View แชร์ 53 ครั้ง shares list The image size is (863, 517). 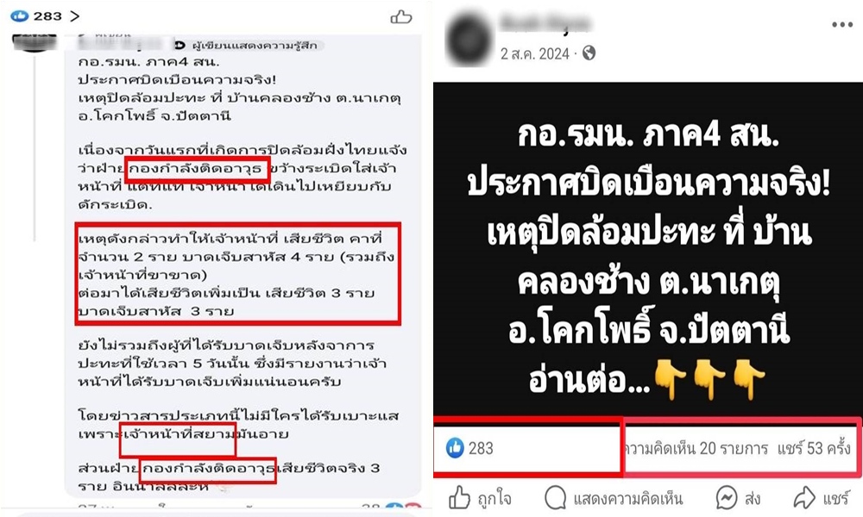coord(814,448)
